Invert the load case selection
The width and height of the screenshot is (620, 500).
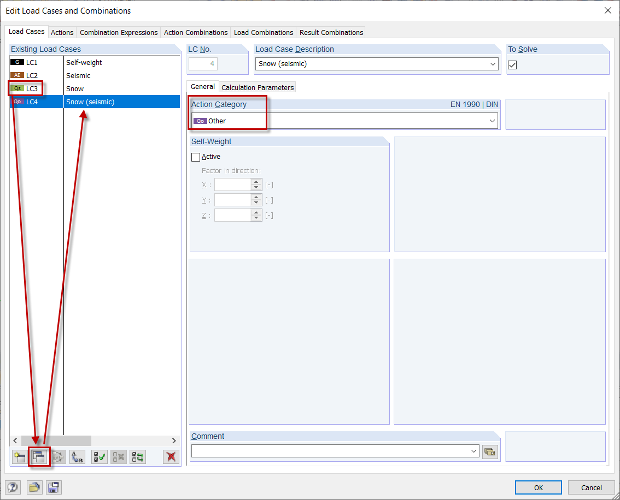pyautogui.click(x=137, y=457)
